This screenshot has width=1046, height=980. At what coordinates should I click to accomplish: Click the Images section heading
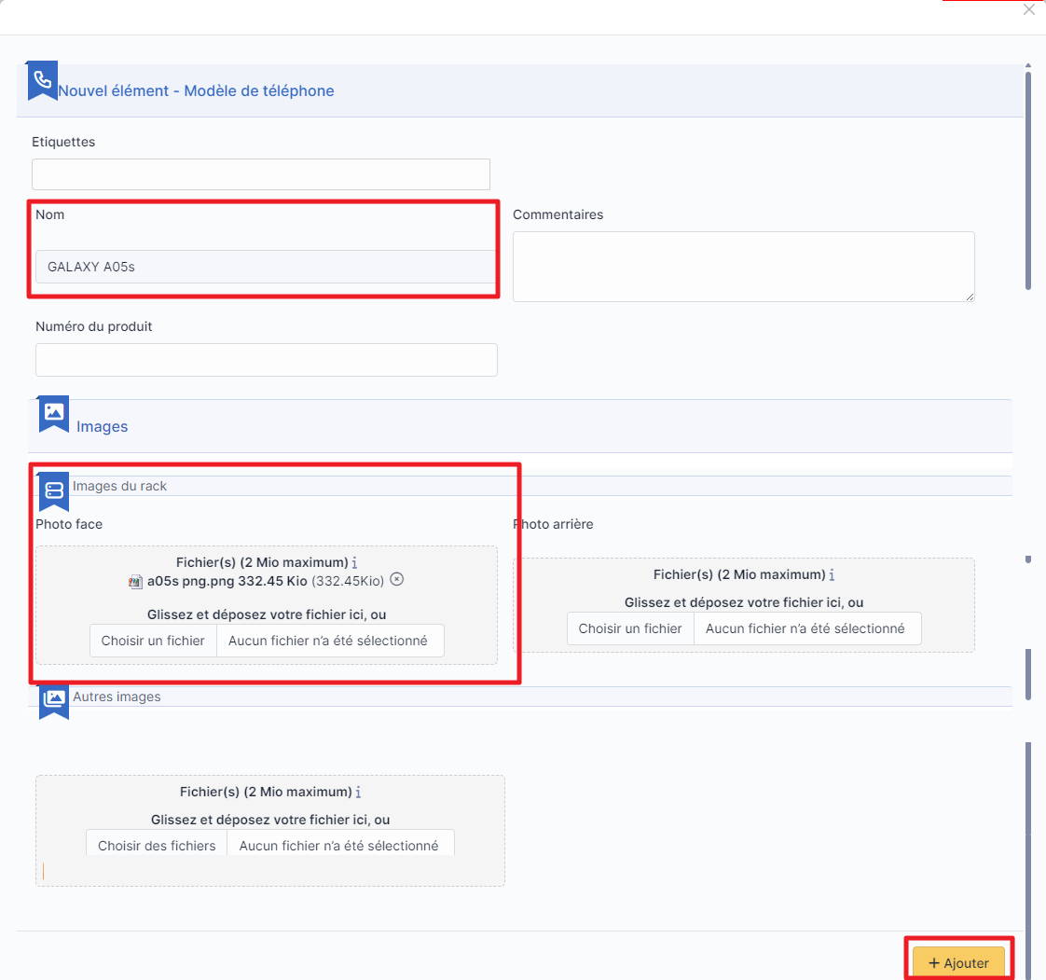tap(102, 426)
